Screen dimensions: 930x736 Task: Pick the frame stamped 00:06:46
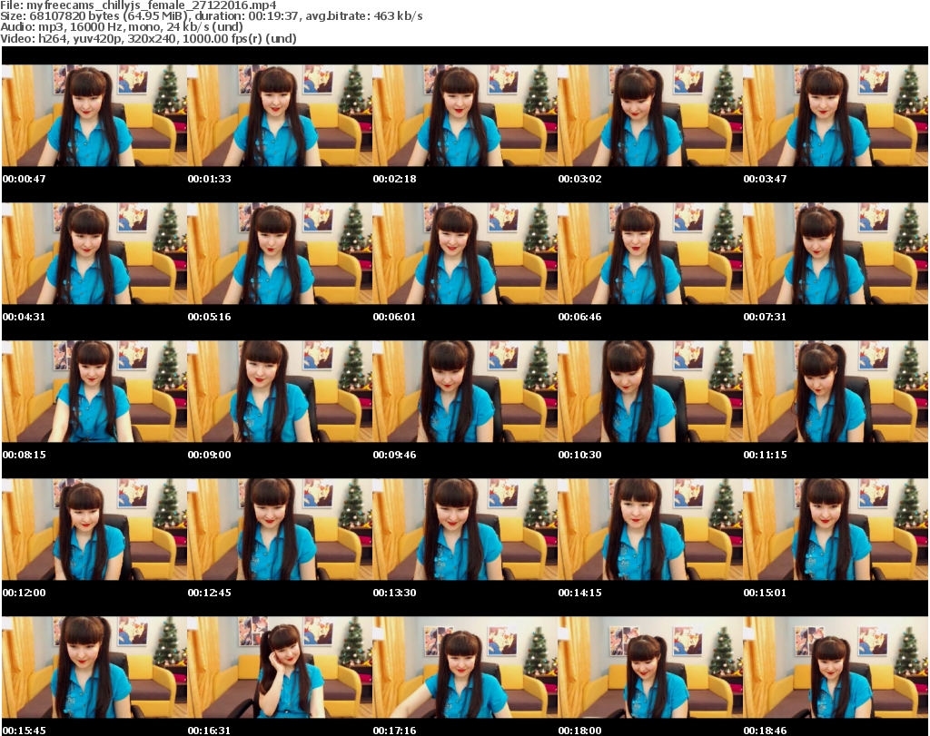click(x=650, y=253)
